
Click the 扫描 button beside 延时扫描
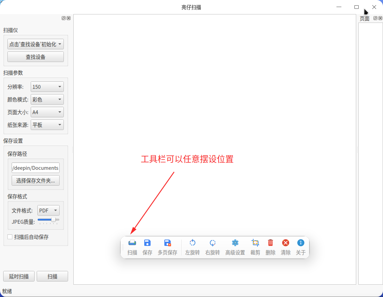(x=52, y=276)
